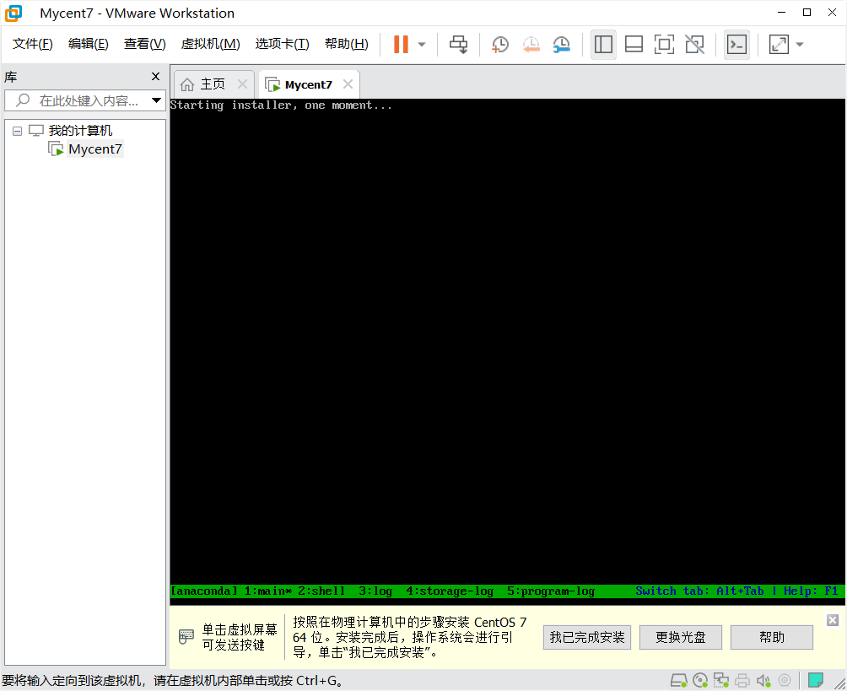
Task: Toggle the console view icon
Action: coord(736,45)
